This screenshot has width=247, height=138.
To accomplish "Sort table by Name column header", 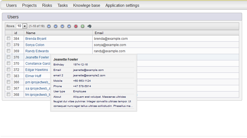I will click(58, 33).
